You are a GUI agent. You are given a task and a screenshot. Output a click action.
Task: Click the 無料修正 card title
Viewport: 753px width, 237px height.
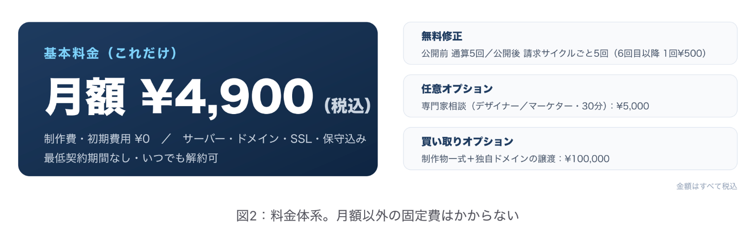pyautogui.click(x=442, y=36)
